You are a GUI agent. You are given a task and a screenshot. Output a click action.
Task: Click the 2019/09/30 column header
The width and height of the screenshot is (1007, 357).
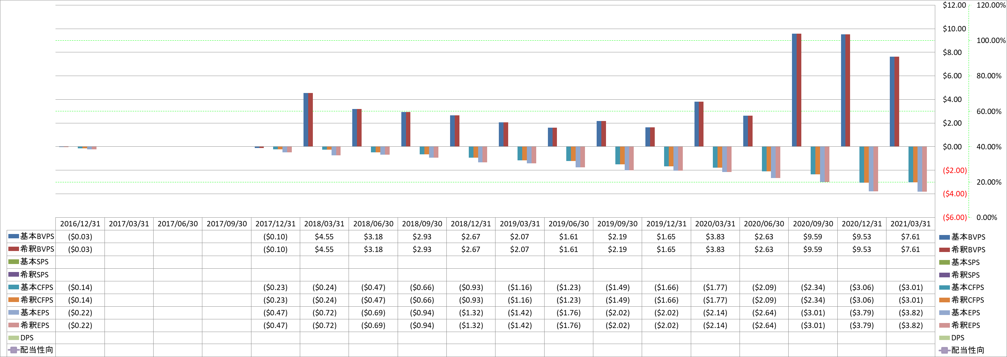click(617, 224)
